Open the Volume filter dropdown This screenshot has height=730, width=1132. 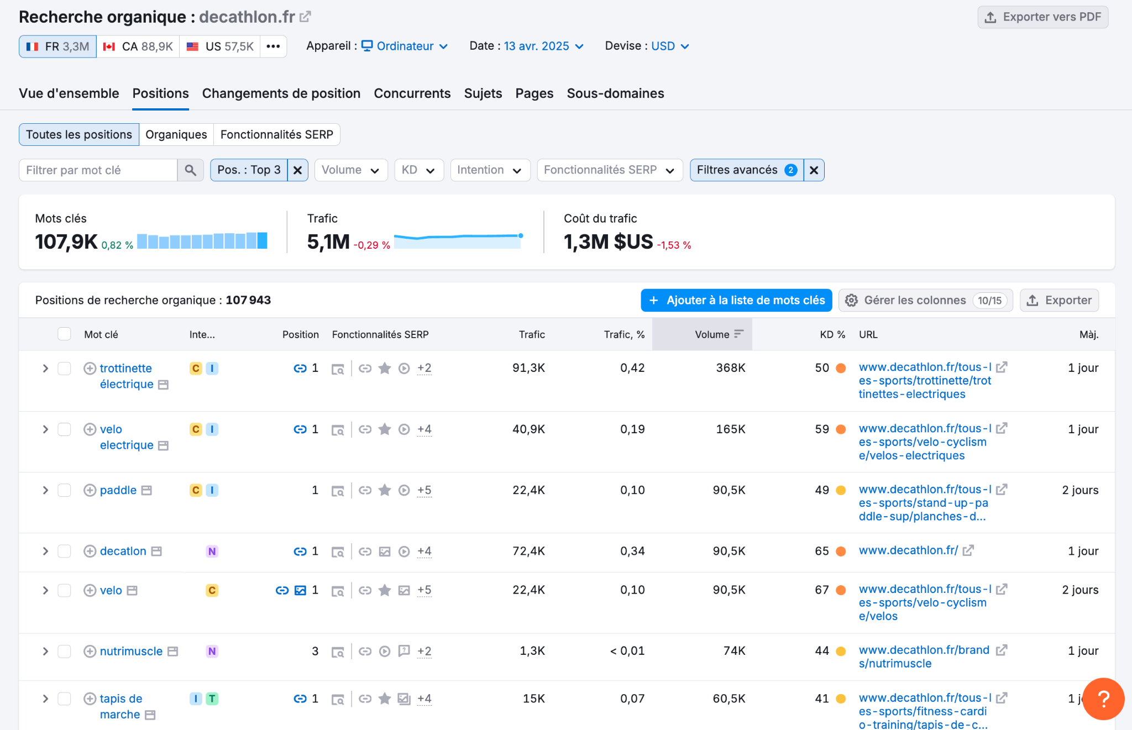pyautogui.click(x=351, y=170)
